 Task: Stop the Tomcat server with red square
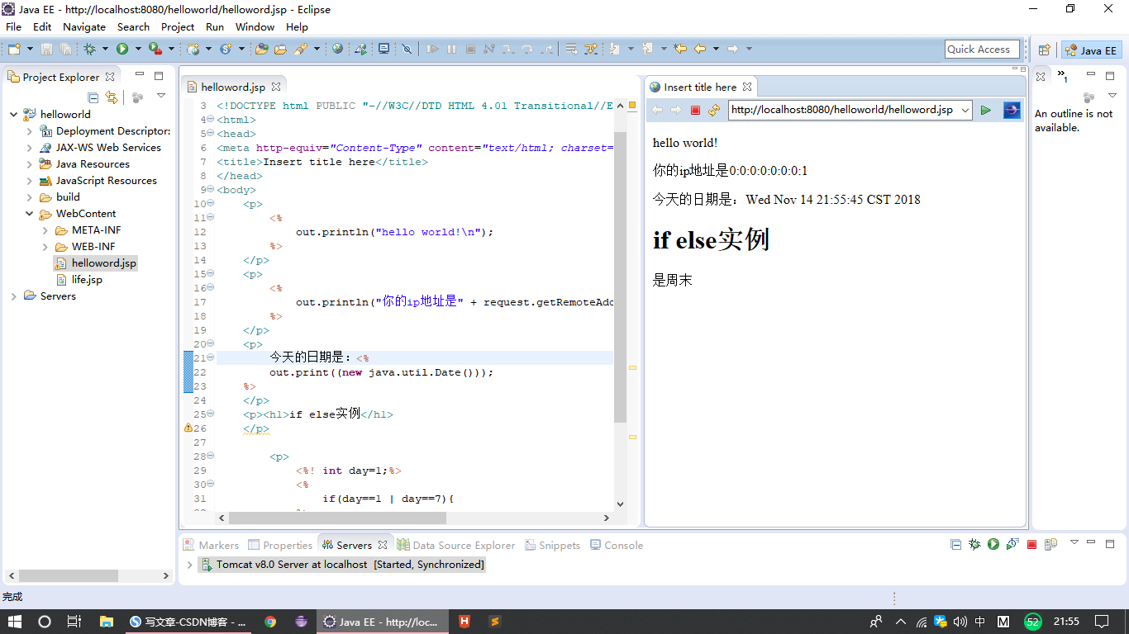click(x=1031, y=544)
